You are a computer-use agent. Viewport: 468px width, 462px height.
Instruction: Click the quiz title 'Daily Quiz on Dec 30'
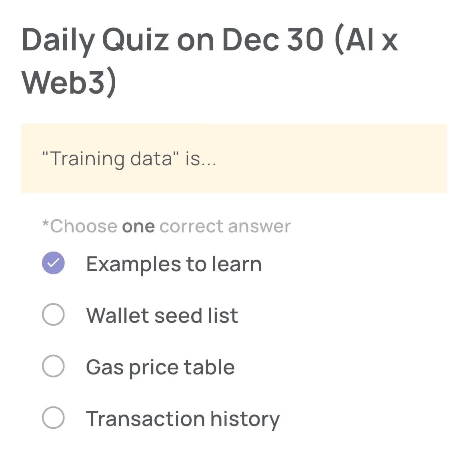click(x=172, y=39)
